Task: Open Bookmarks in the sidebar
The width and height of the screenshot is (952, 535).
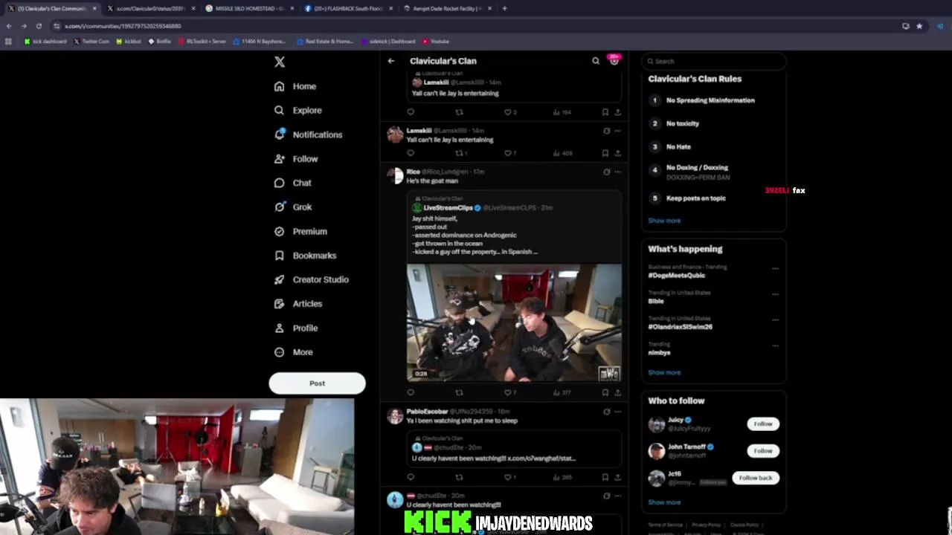Action: pos(305,256)
